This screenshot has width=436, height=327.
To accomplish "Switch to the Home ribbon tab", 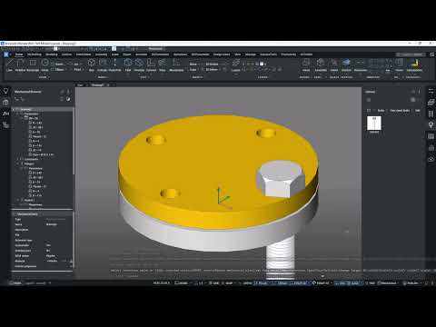I will (x=19, y=54).
